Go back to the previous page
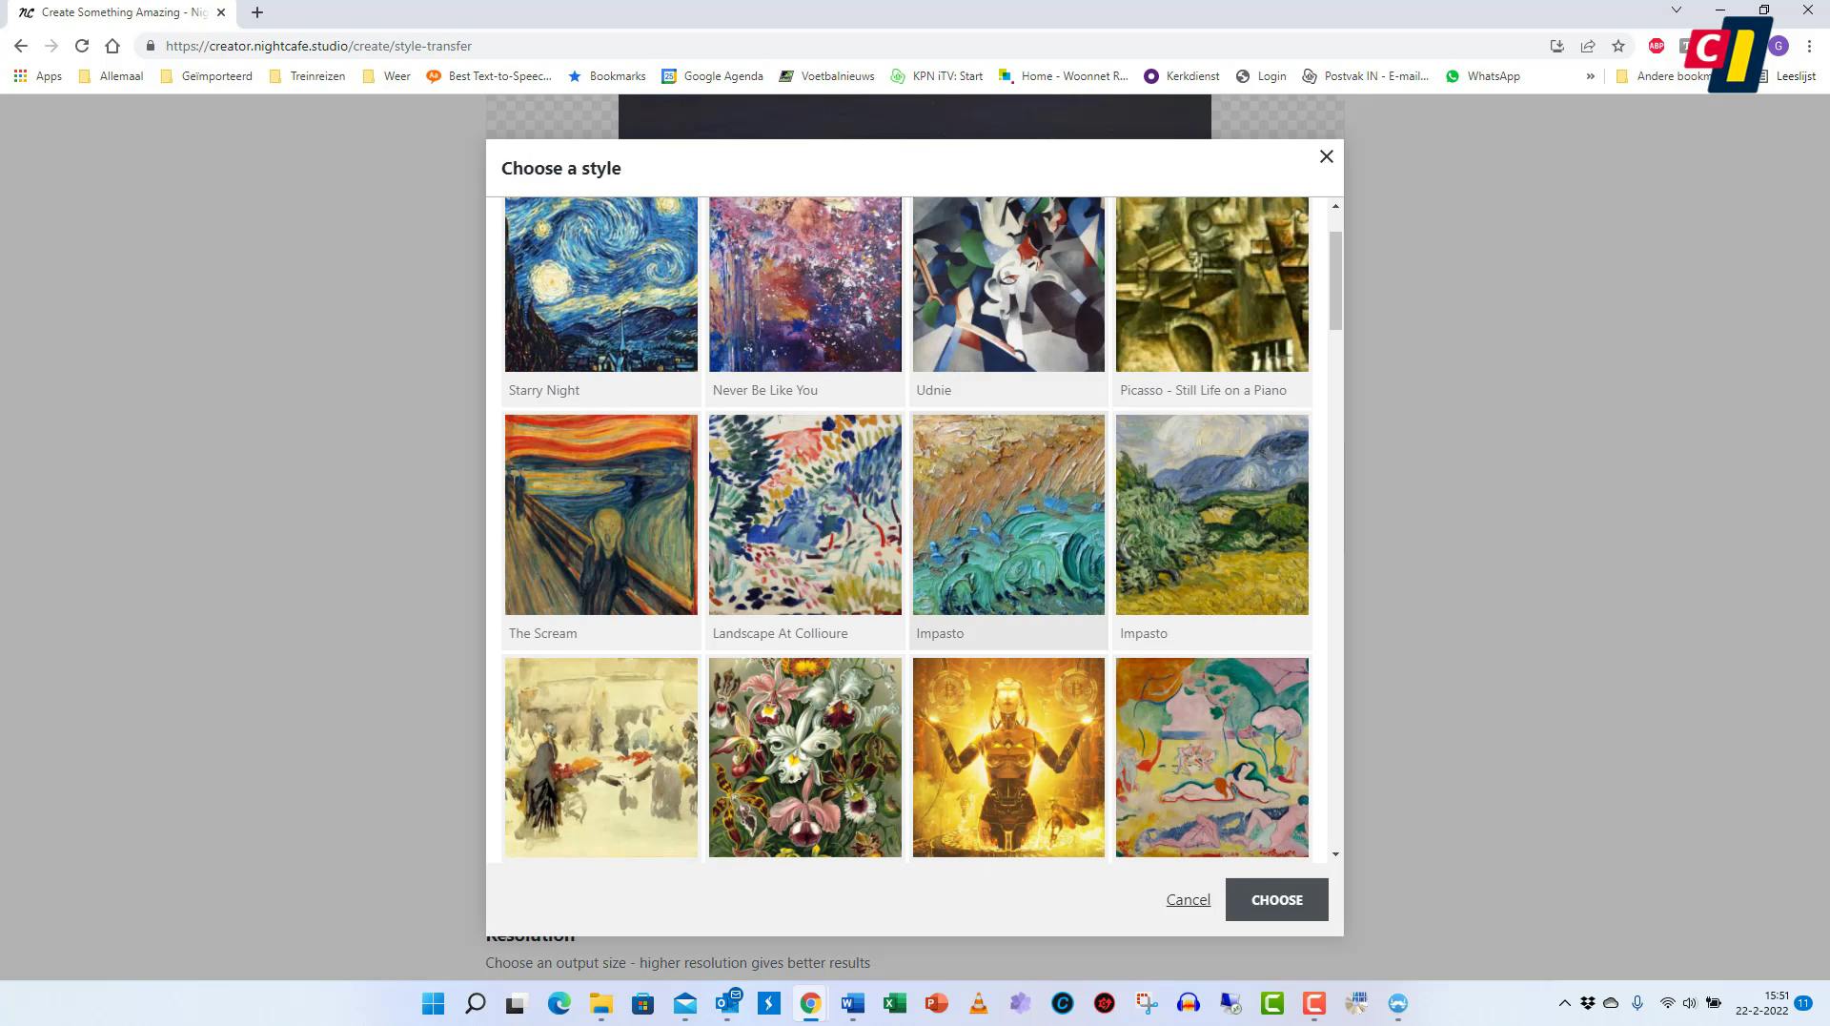The image size is (1830, 1026). pyautogui.click(x=21, y=46)
